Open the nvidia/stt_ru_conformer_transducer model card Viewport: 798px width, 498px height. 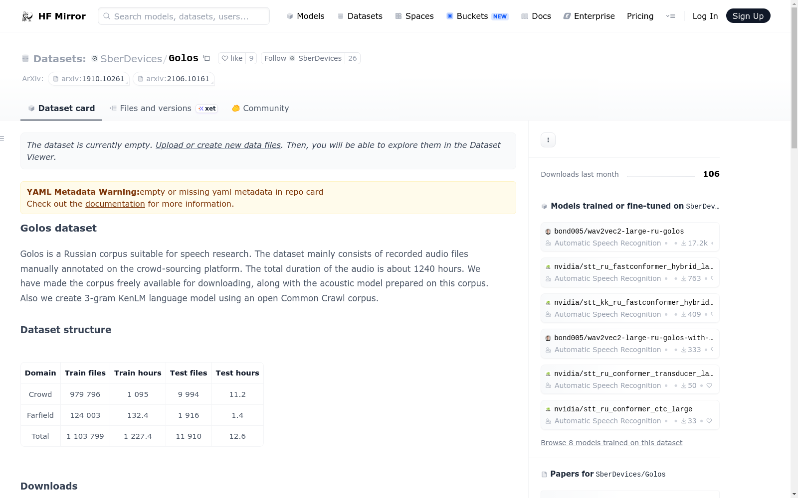pyautogui.click(x=630, y=379)
